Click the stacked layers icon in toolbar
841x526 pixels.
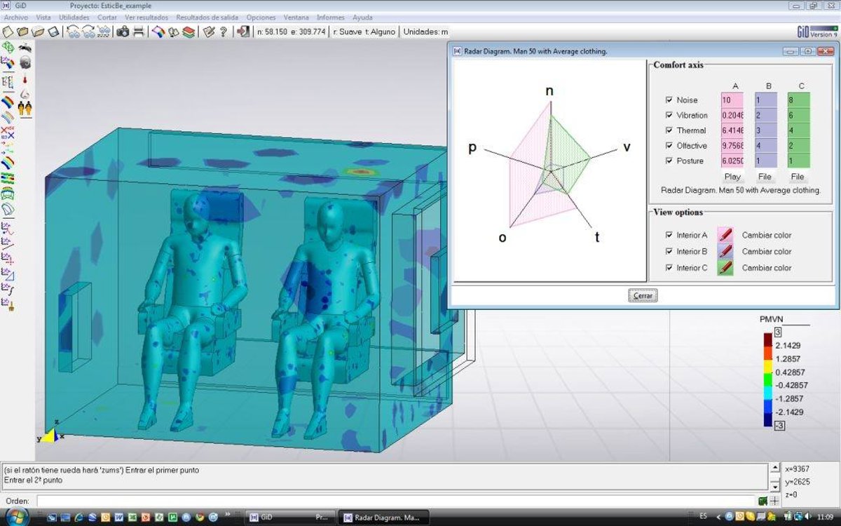point(189,32)
